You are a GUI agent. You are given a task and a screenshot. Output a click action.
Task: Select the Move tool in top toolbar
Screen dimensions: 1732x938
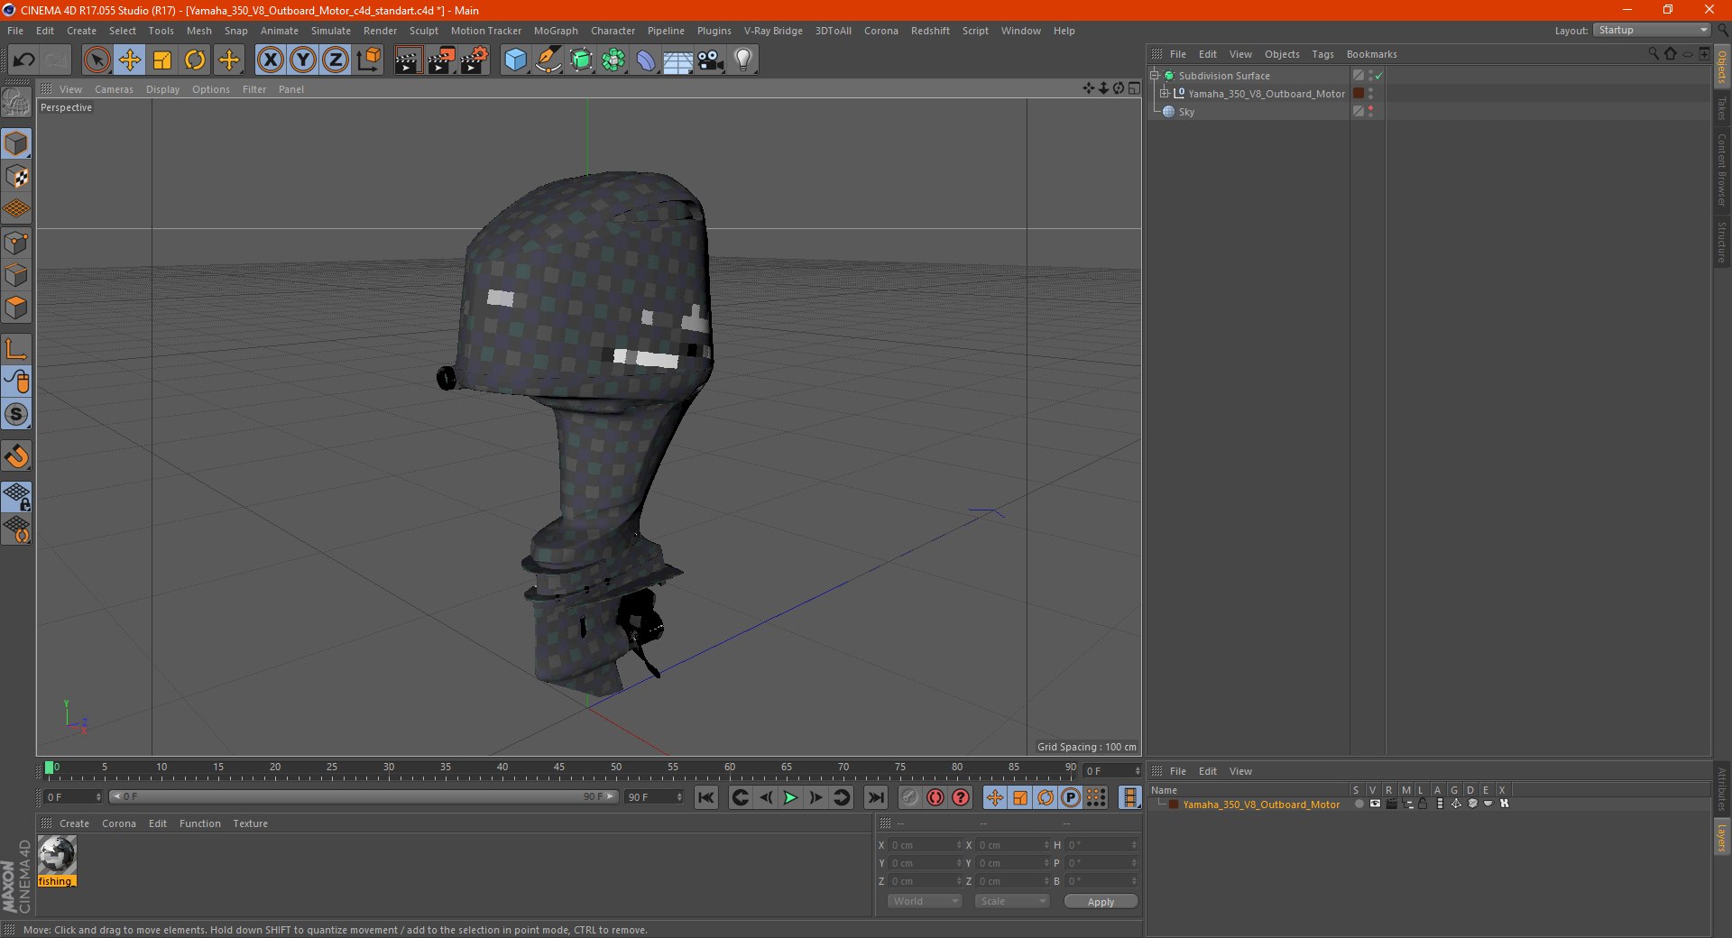coord(130,60)
